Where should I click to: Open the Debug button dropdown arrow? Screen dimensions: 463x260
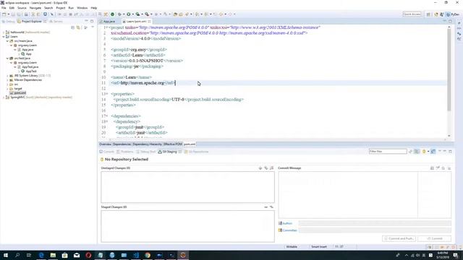(124, 14)
